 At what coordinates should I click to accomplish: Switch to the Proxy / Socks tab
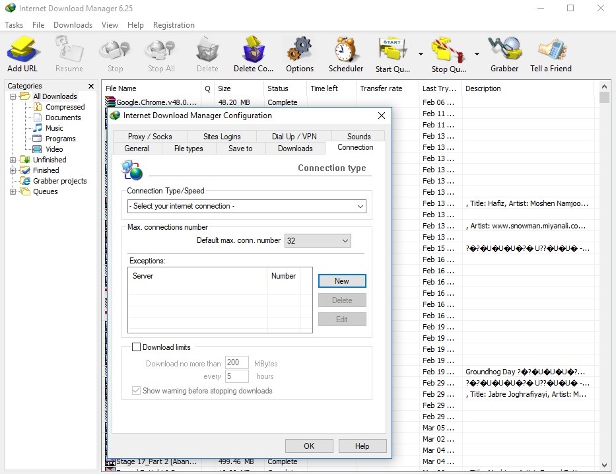coord(150,137)
